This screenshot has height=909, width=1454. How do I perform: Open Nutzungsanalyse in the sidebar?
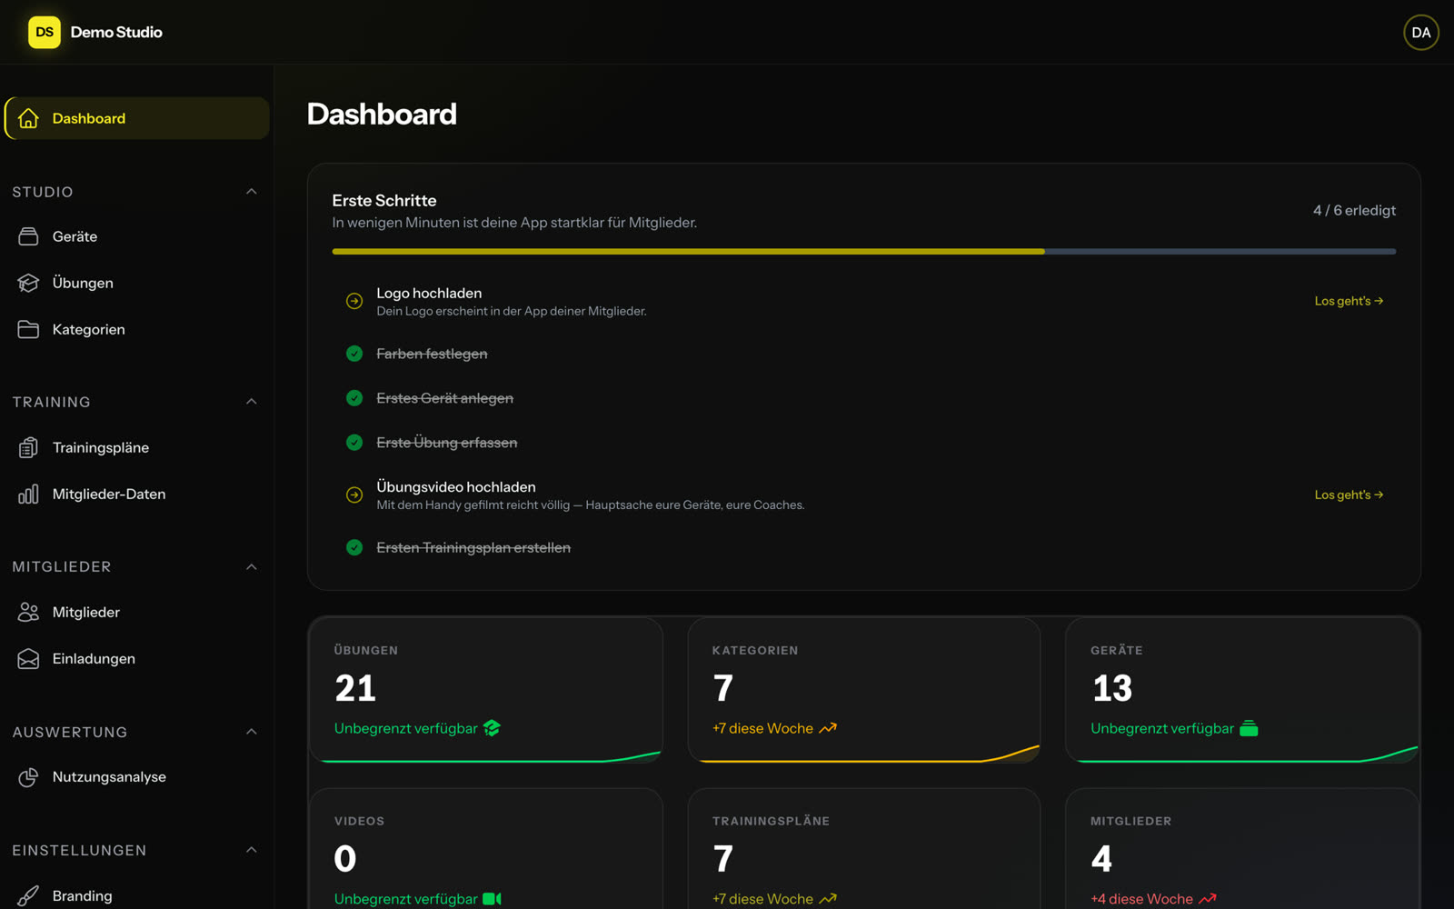[x=137, y=777]
